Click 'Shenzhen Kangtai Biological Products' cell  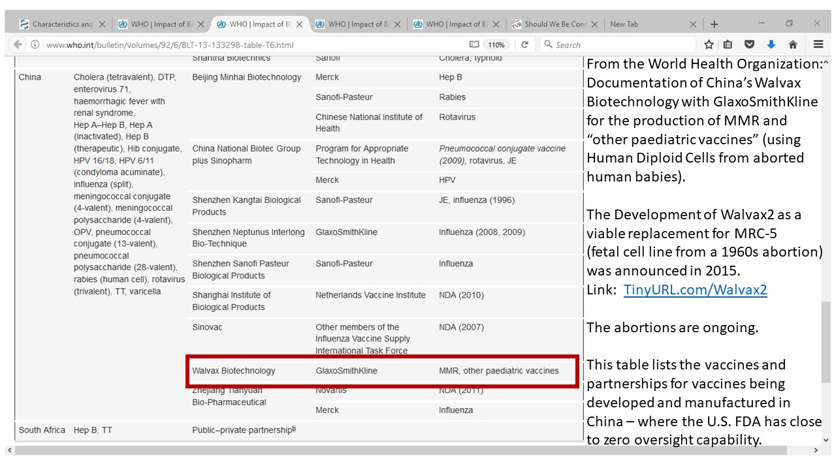click(246, 206)
